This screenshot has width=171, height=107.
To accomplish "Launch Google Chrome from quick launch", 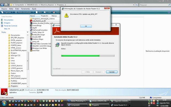I will (28, 101).
